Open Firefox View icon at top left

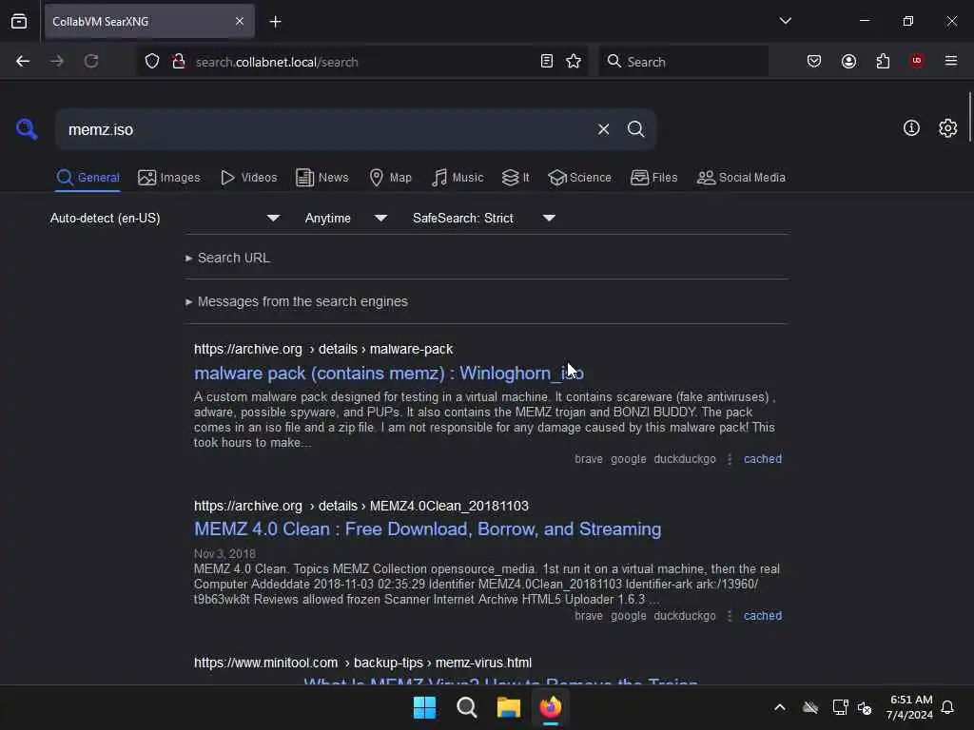point(19,22)
